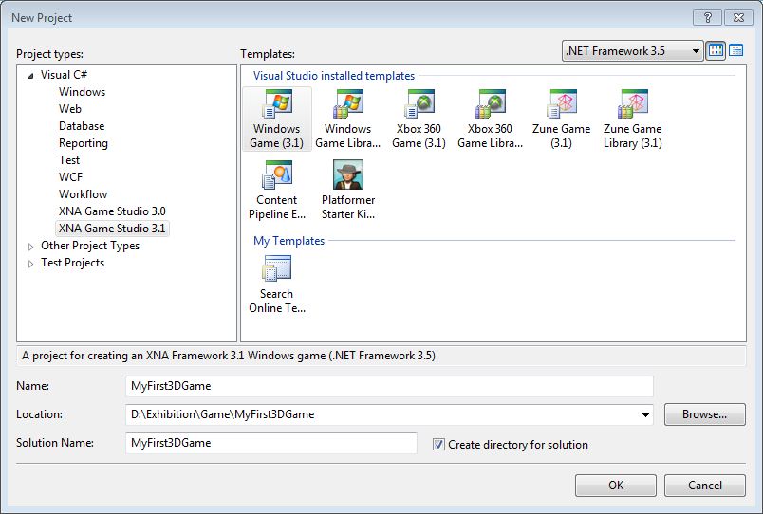The height and width of the screenshot is (514, 763).
Task: Select XNA Game Studio 3.1 project type
Action: (x=112, y=228)
